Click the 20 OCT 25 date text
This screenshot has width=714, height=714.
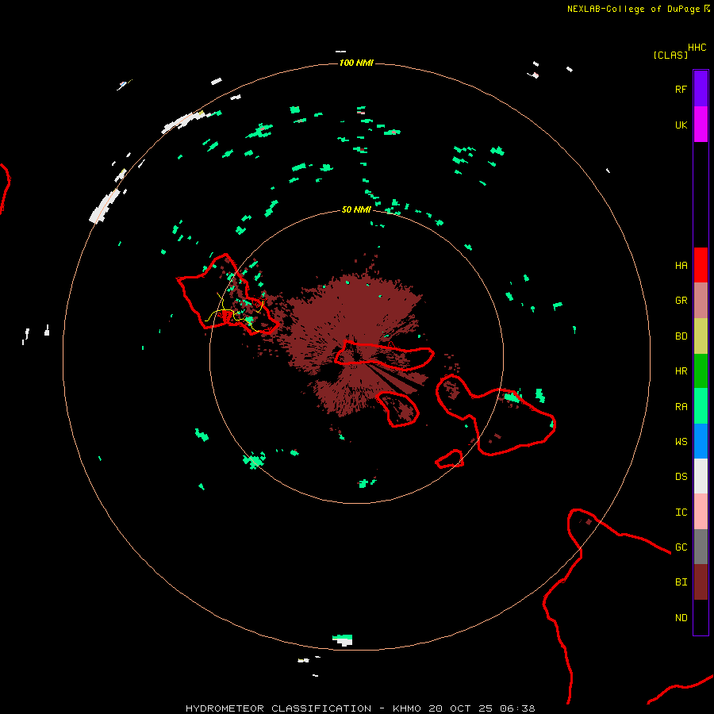(x=463, y=708)
